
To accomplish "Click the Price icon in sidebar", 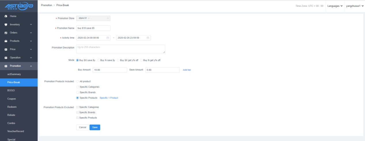I will click(5, 49).
